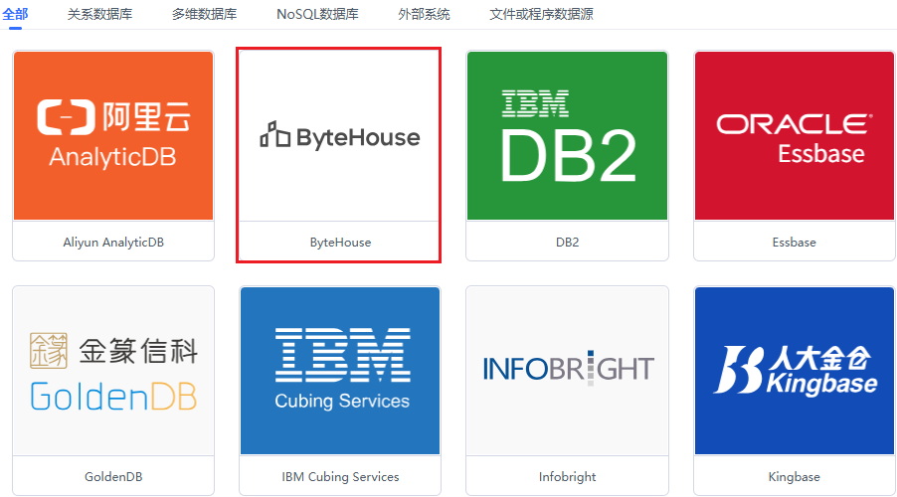Screen dimensions: 897x497
Task: Select the 文件或程序数据源 tab
Action: [x=541, y=14]
